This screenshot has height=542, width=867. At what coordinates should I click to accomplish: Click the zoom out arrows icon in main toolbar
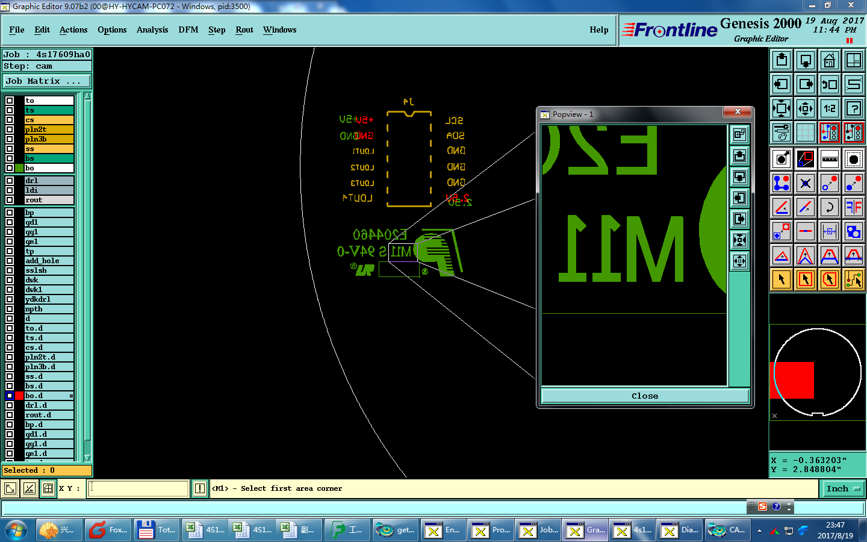point(806,108)
